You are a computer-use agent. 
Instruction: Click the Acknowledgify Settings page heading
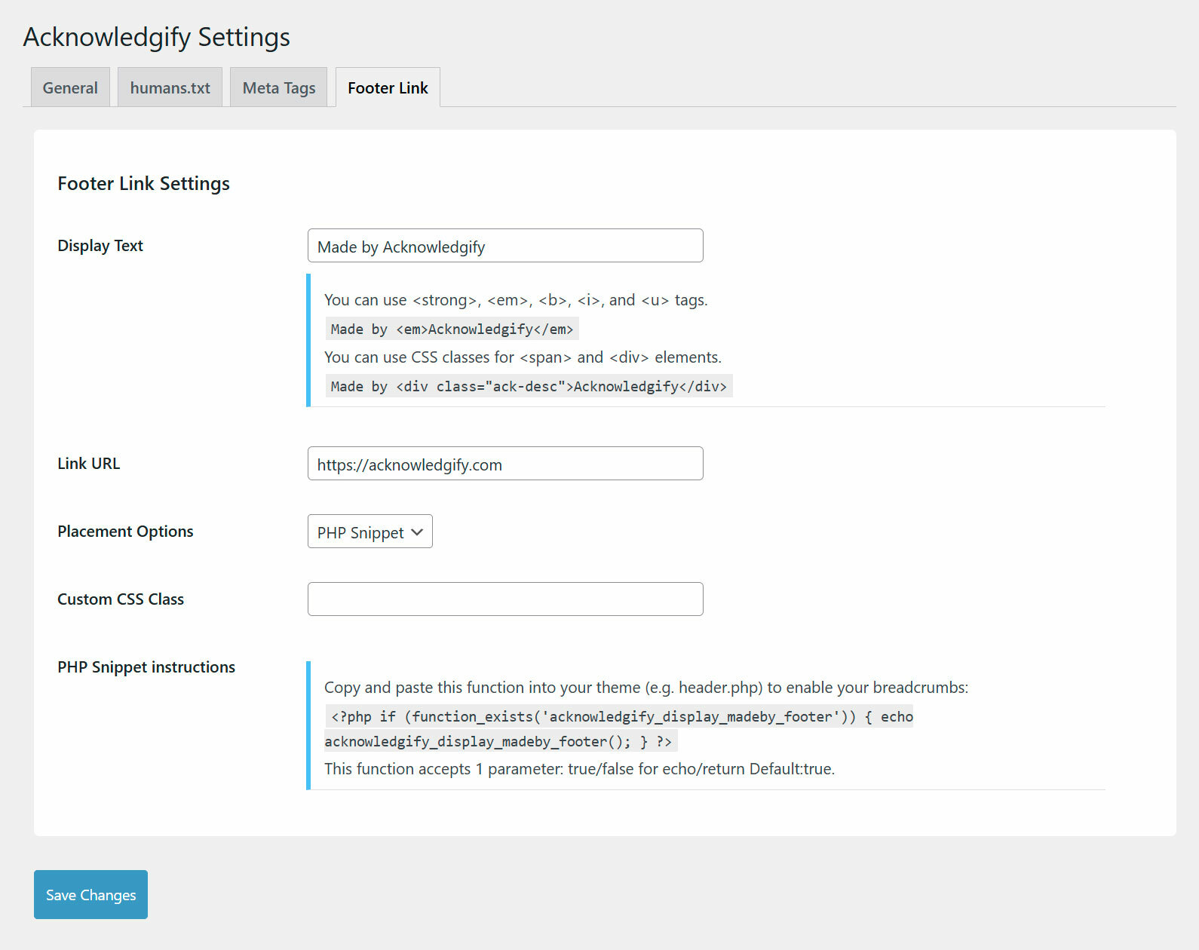click(x=157, y=37)
